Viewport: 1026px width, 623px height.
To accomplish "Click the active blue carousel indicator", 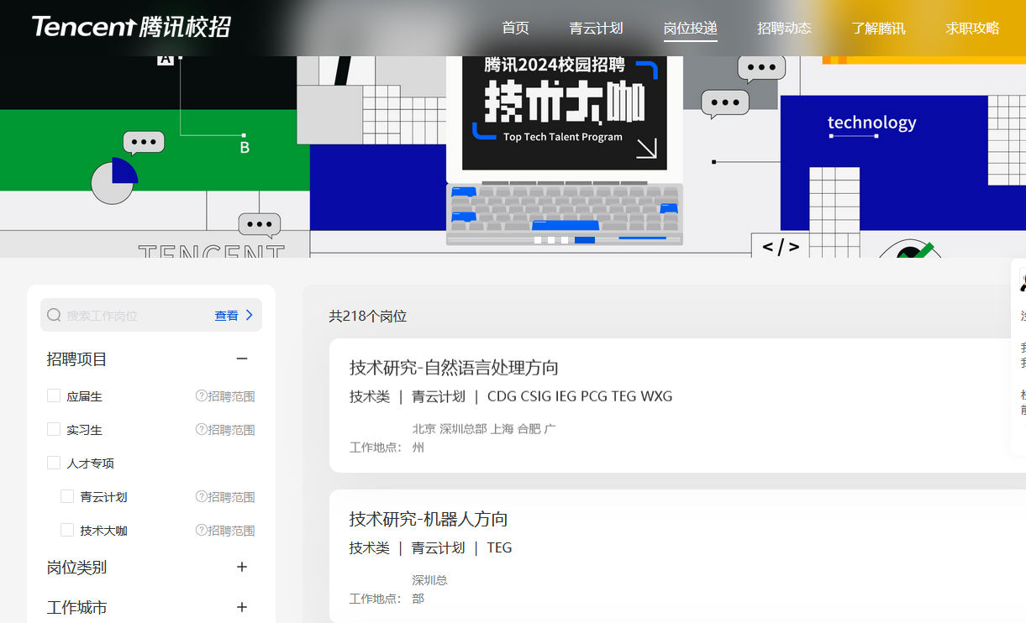I will (x=584, y=240).
